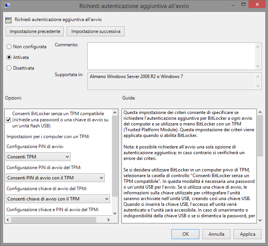Go to Impostazione successiva
Image resolution: width=268 pixels, height=246 pixels.
pos(95,31)
